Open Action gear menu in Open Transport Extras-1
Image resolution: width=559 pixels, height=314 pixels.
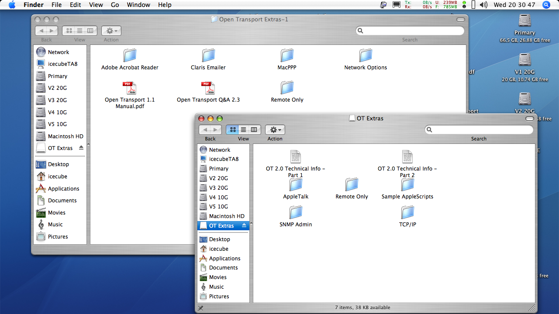[x=111, y=31]
